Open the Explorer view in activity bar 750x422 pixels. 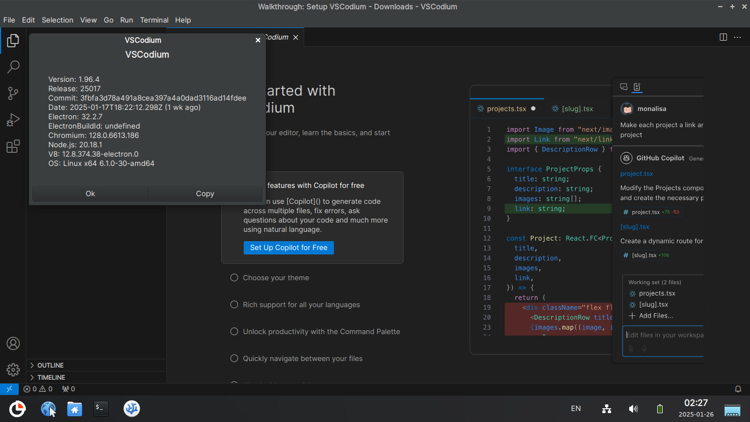[13, 41]
